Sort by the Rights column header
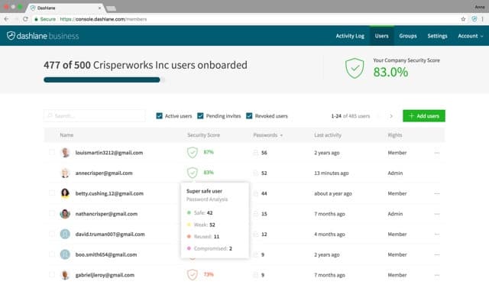The image size is (489, 301). coord(395,135)
